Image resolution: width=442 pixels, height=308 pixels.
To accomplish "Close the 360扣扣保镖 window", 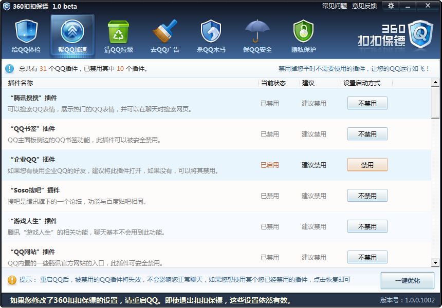I will [x=428, y=6].
